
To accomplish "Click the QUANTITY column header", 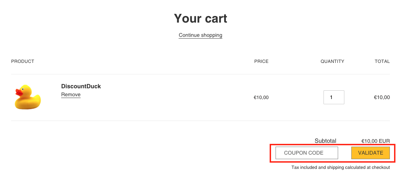I will [x=332, y=62].
